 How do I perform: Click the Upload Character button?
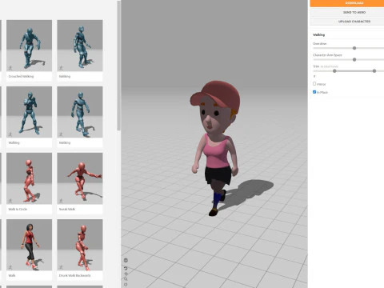pyautogui.click(x=347, y=22)
